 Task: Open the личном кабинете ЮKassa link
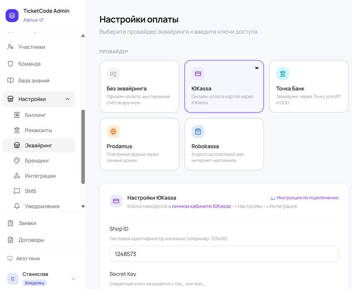[x=201, y=206]
